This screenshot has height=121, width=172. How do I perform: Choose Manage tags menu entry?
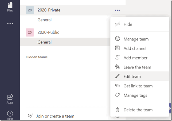(140, 95)
